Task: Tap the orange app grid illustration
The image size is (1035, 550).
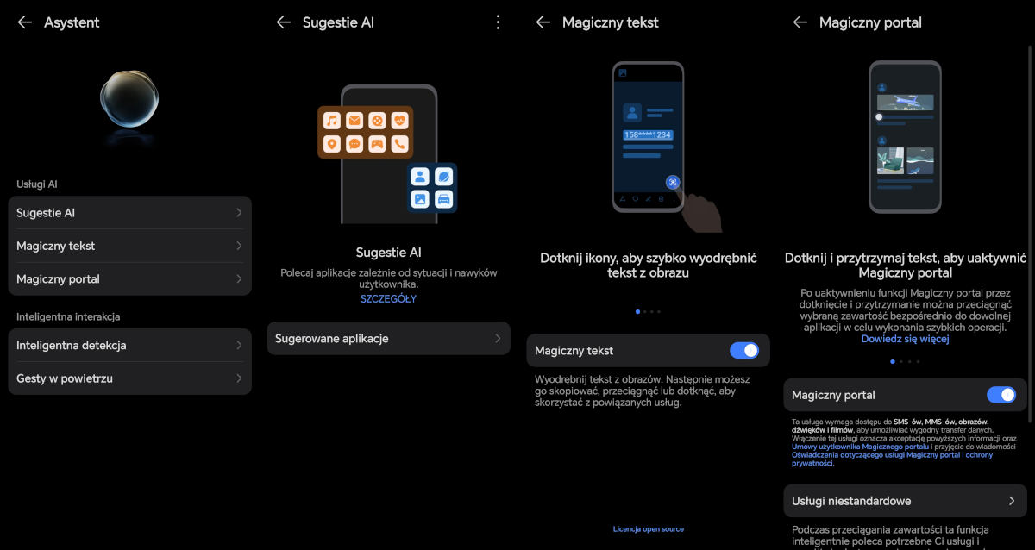Action: (365, 132)
